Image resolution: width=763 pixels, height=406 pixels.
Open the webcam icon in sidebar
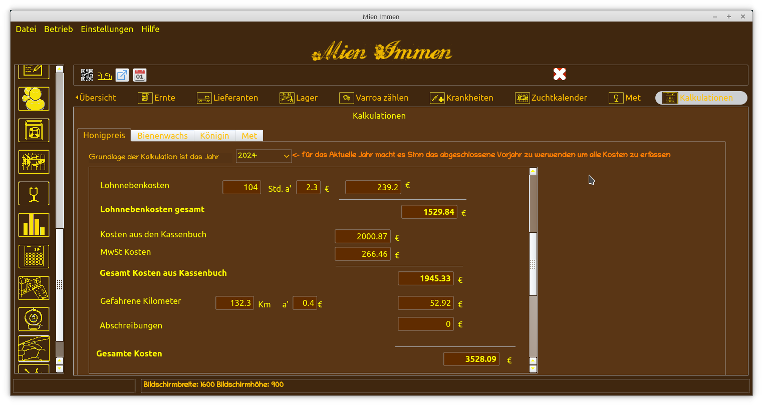[34, 319]
